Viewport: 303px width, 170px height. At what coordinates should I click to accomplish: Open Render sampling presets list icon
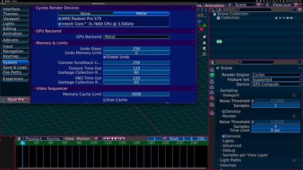[294, 116]
